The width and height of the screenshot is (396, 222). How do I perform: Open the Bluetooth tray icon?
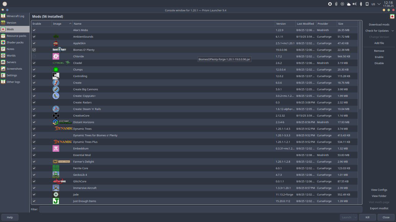point(361,4)
